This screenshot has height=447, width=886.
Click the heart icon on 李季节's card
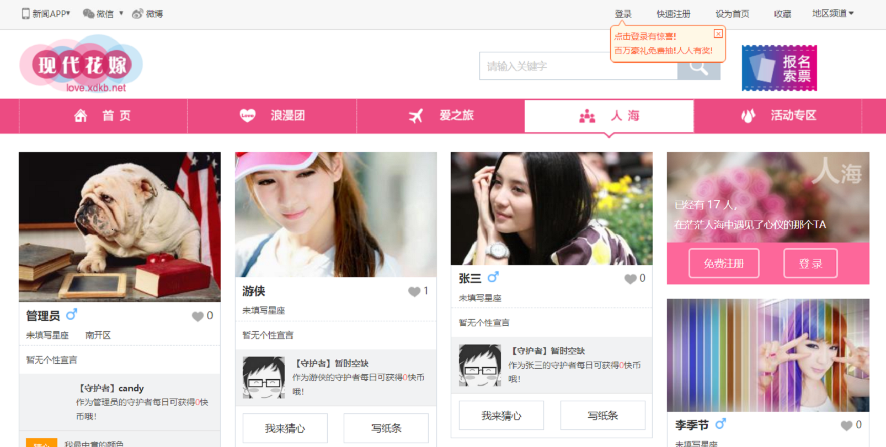846,426
